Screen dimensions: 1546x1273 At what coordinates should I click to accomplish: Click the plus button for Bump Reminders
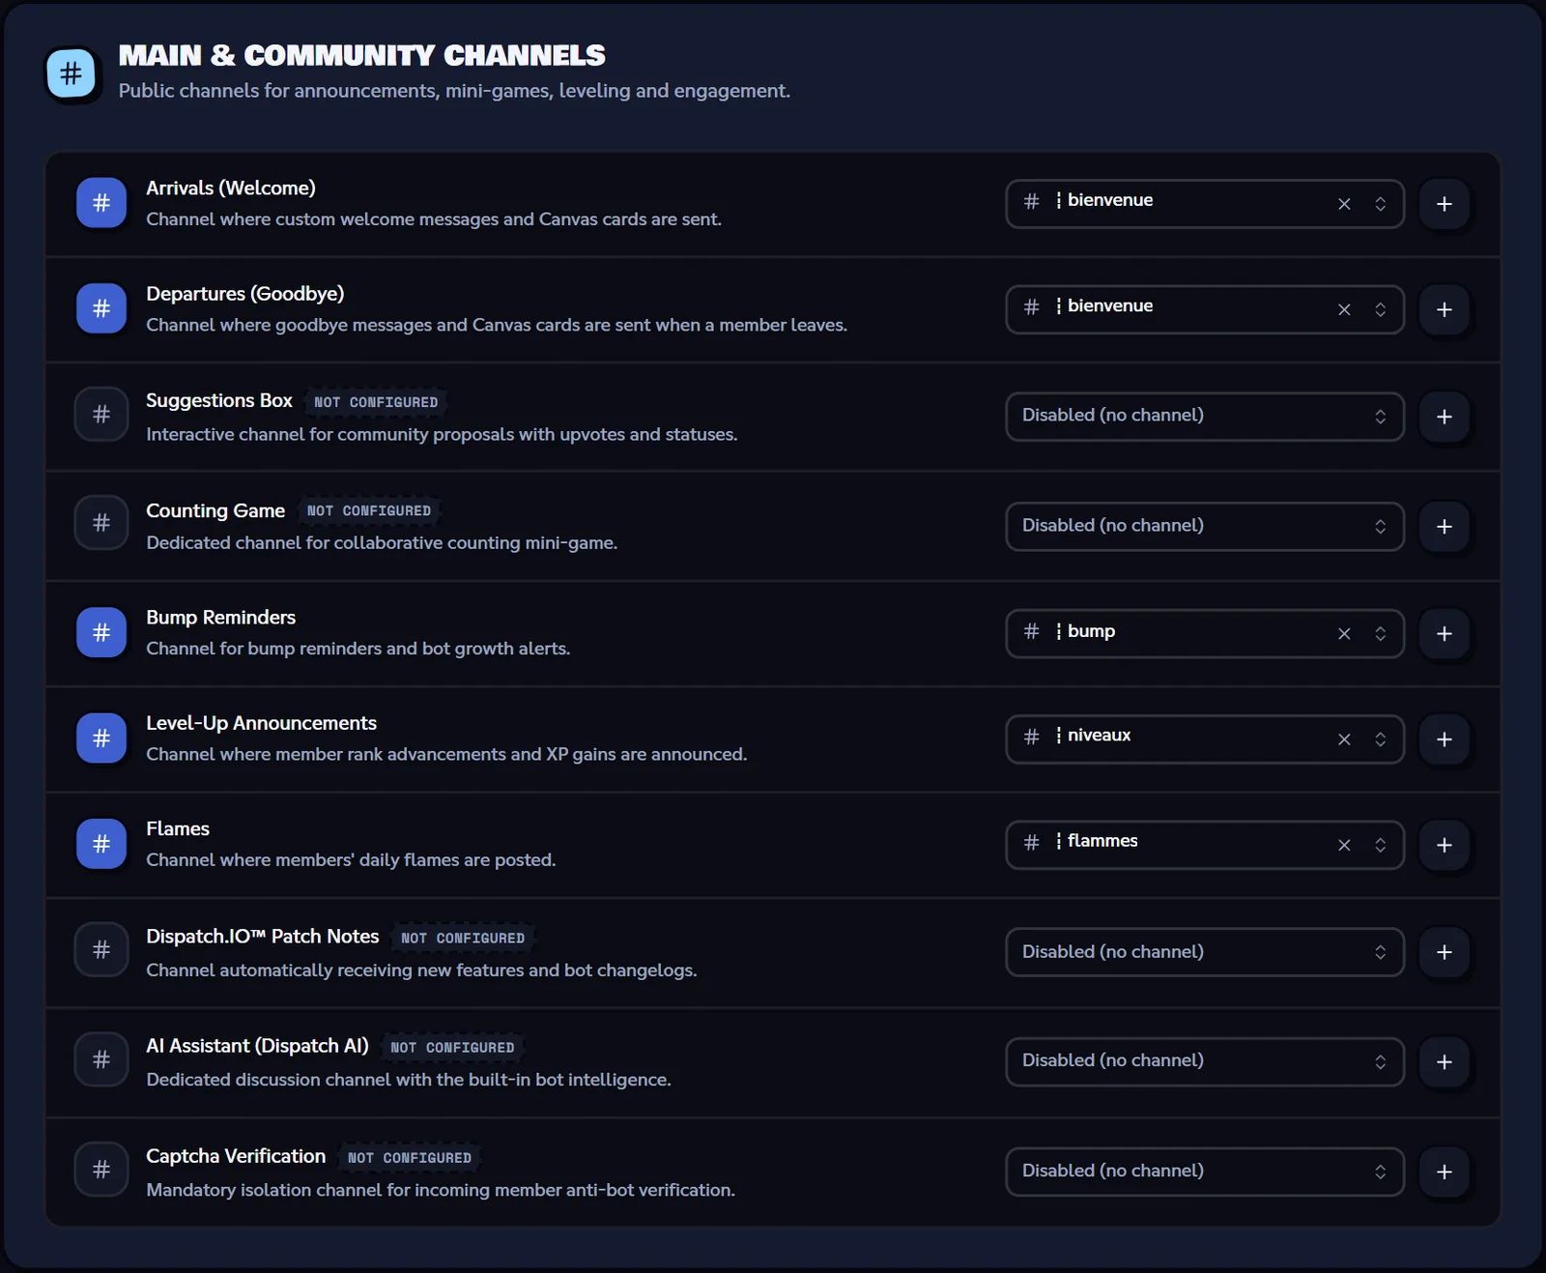click(1445, 633)
